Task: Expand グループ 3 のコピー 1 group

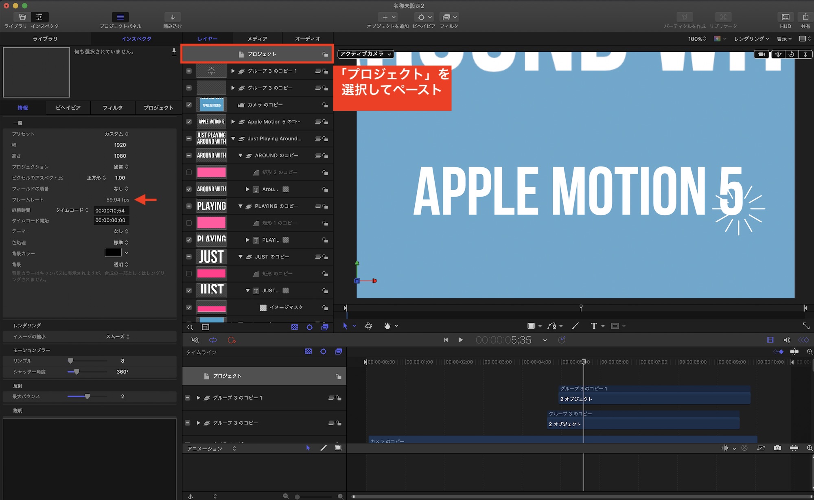Action: 233,71
